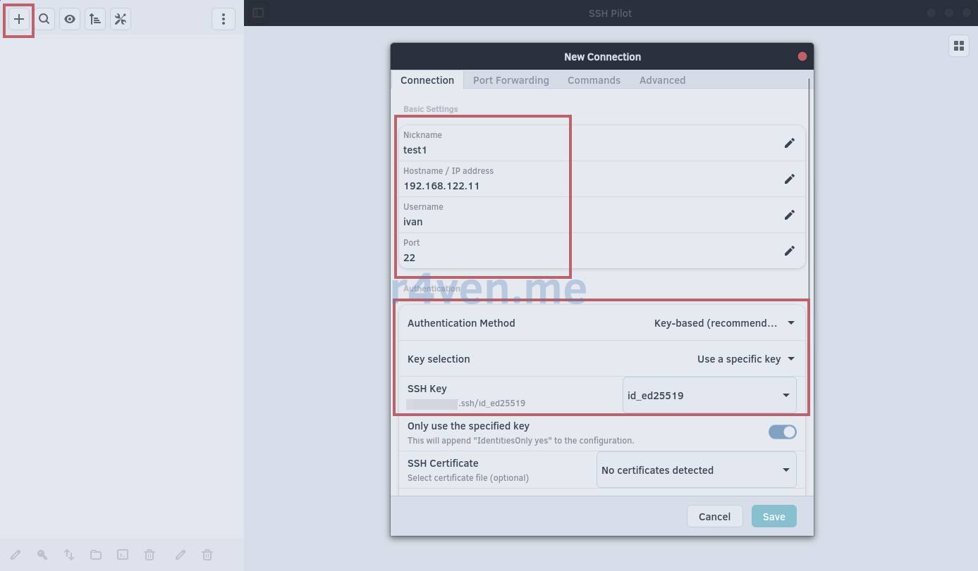This screenshot has height=571, width=978.
Task: Click the edit pencil for Port field
Action: click(789, 251)
